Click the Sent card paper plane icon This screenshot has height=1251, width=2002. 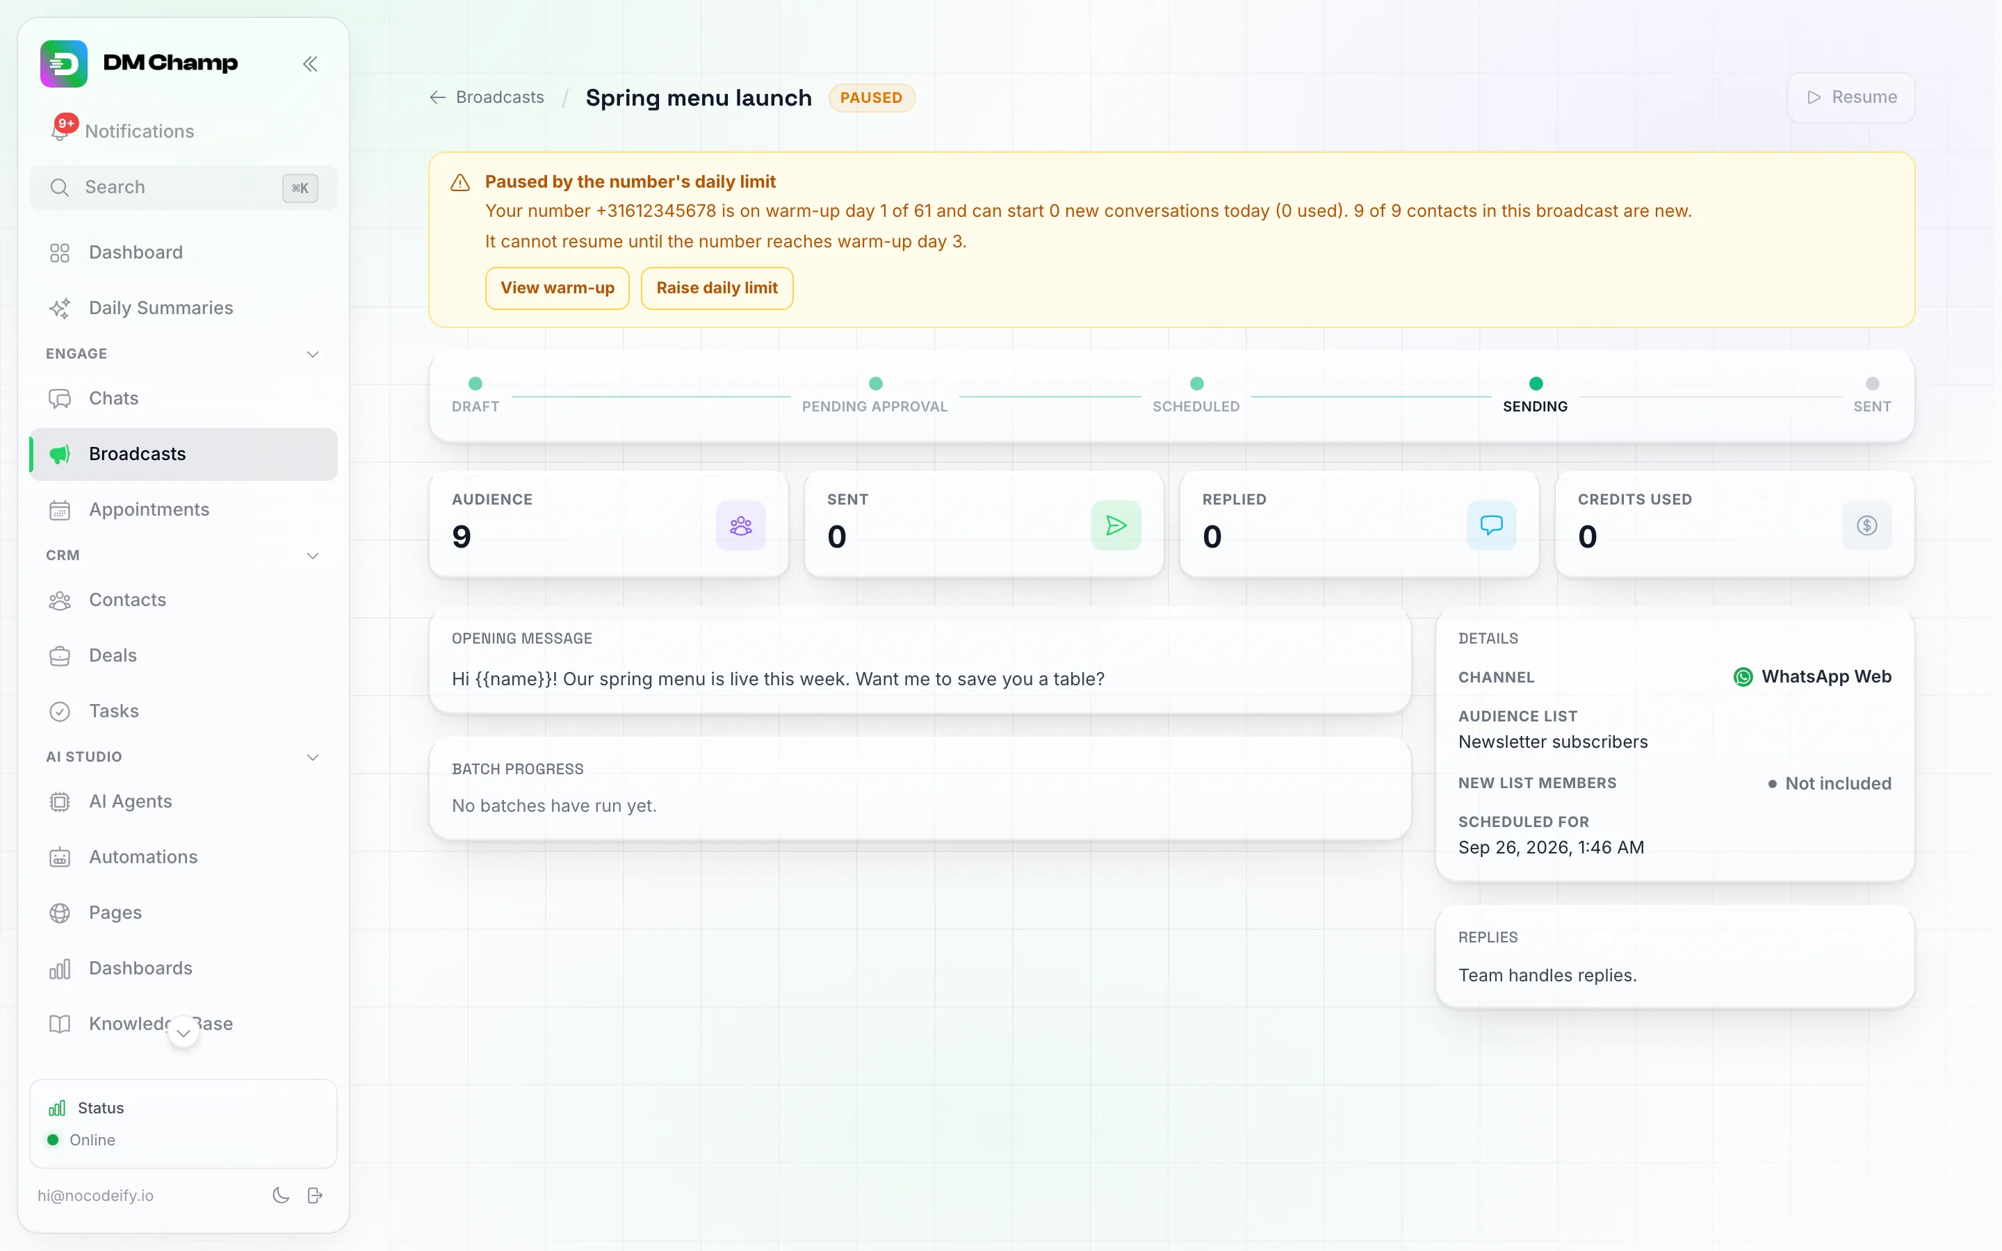pyautogui.click(x=1116, y=525)
